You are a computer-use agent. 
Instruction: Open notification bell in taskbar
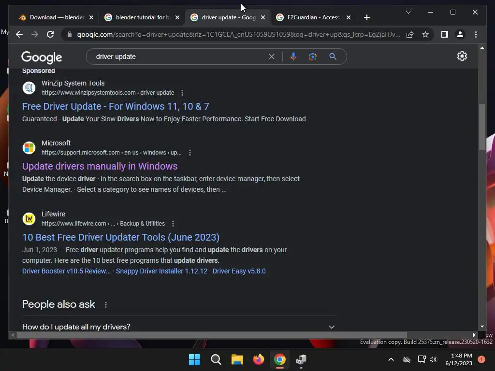[x=481, y=359]
